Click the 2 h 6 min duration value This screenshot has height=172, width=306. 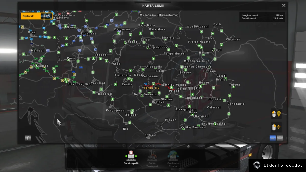tap(278, 19)
